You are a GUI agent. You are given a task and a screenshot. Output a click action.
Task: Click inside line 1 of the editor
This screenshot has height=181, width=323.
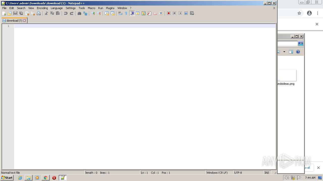(x=145, y=26)
